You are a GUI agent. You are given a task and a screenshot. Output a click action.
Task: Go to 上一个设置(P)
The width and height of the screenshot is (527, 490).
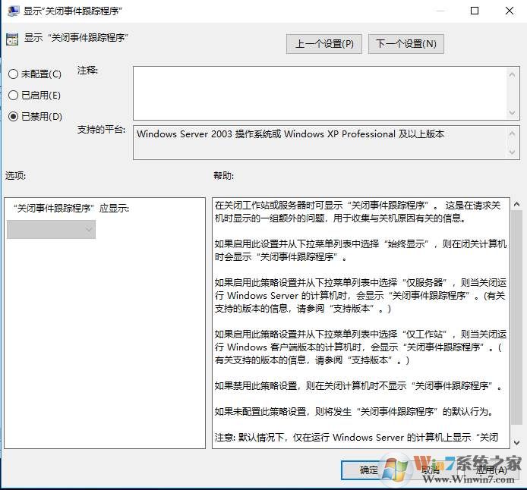pyautogui.click(x=324, y=44)
